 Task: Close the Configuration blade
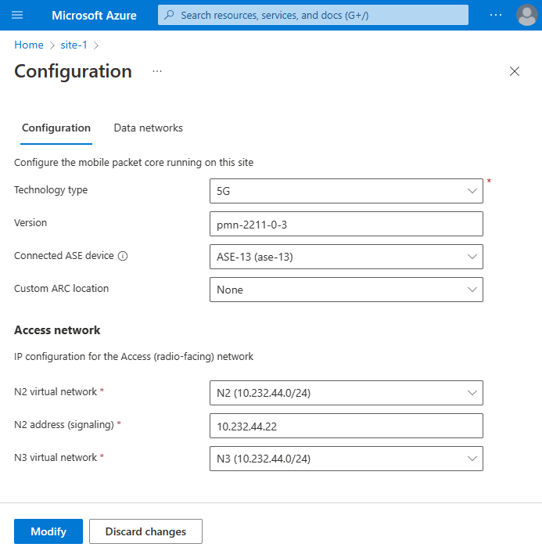[x=515, y=71]
